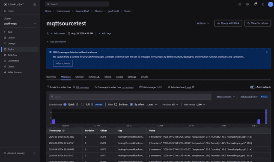Click Query with Flink button
Viewport: 274px width, 162px height.
click(x=228, y=23)
